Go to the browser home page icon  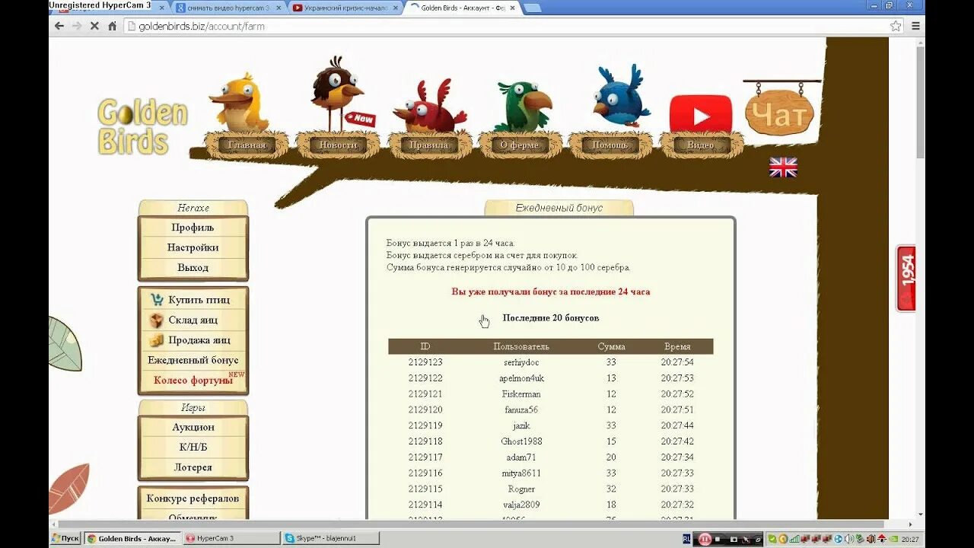(112, 26)
